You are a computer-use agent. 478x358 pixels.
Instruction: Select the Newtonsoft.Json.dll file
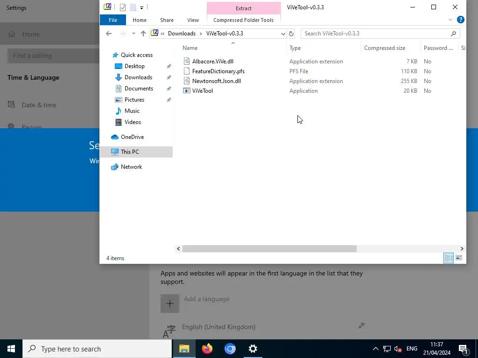point(217,81)
